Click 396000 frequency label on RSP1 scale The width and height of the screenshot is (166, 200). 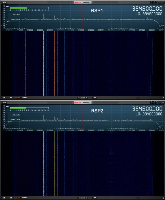111,30
